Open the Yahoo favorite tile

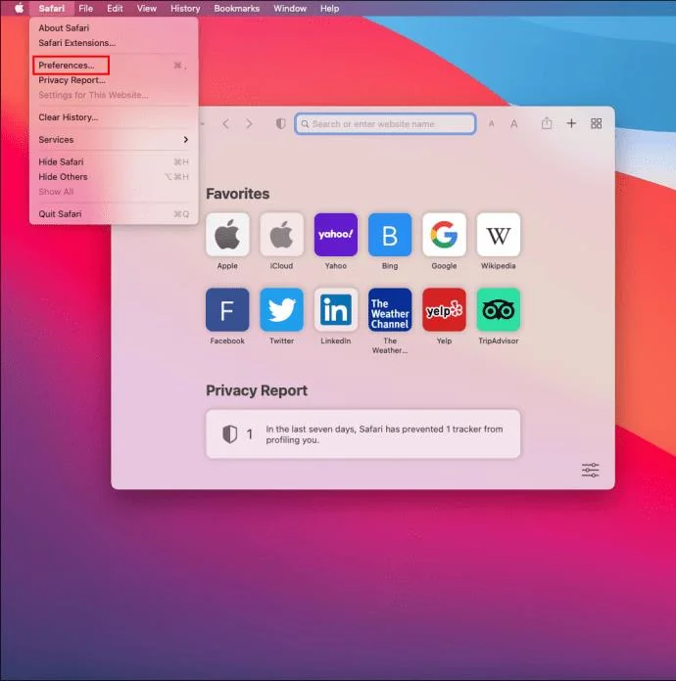coord(336,235)
